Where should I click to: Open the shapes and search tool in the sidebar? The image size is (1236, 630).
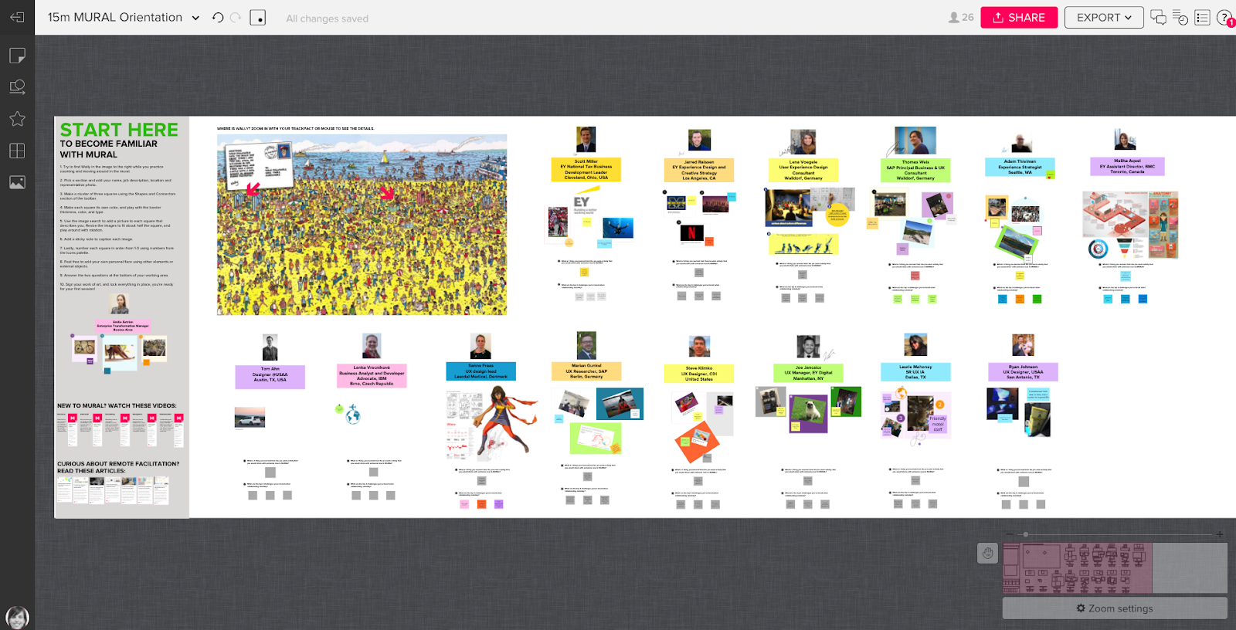point(17,87)
